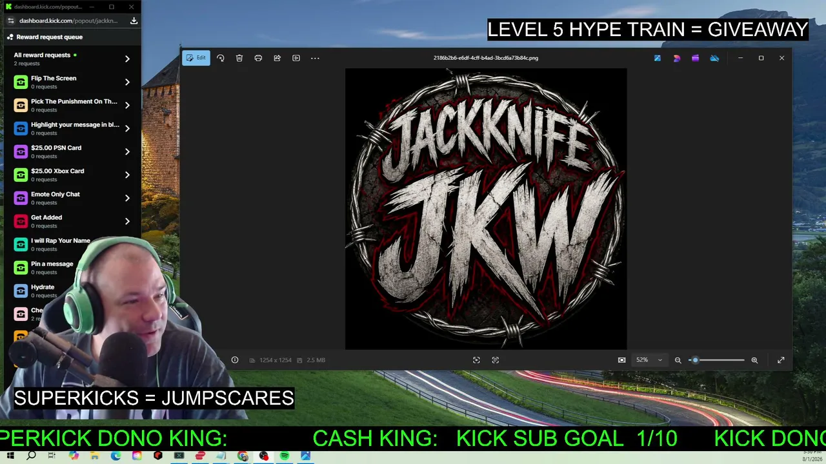
Task: Click the scan text icon below image
Action: coord(496,360)
